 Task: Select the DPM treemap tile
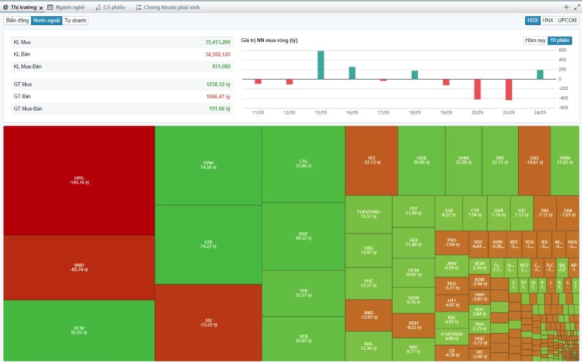click(208, 165)
